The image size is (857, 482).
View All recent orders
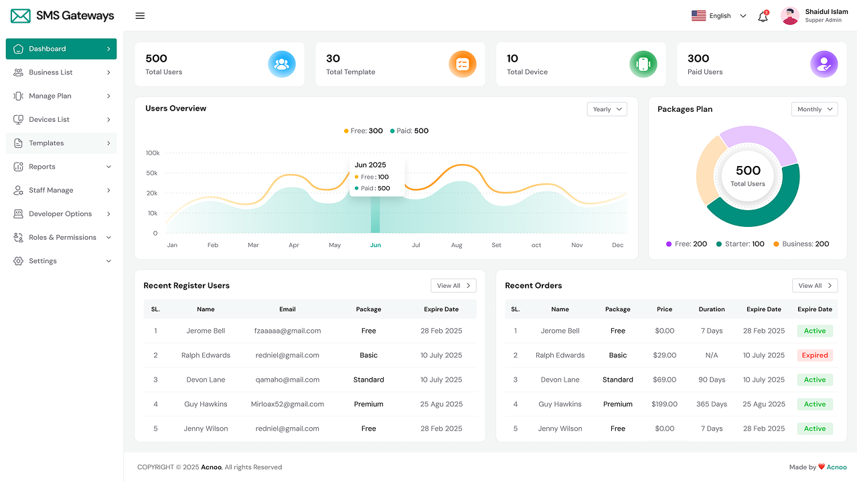(815, 286)
